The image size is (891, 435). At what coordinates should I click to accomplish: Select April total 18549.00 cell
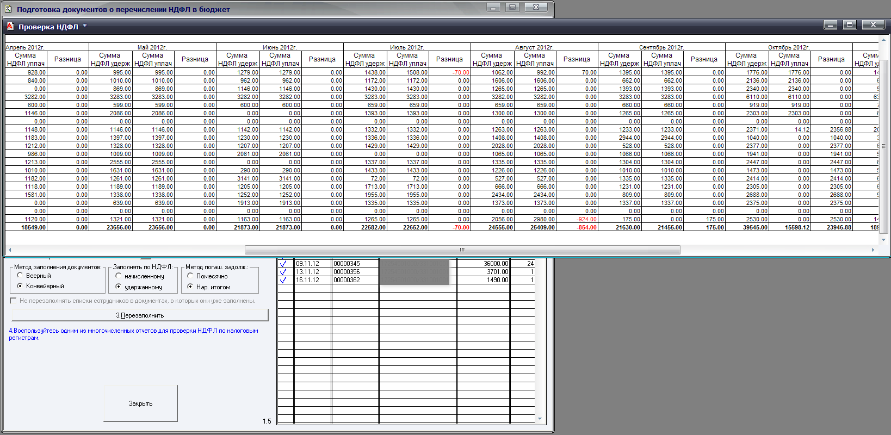[x=26, y=227]
